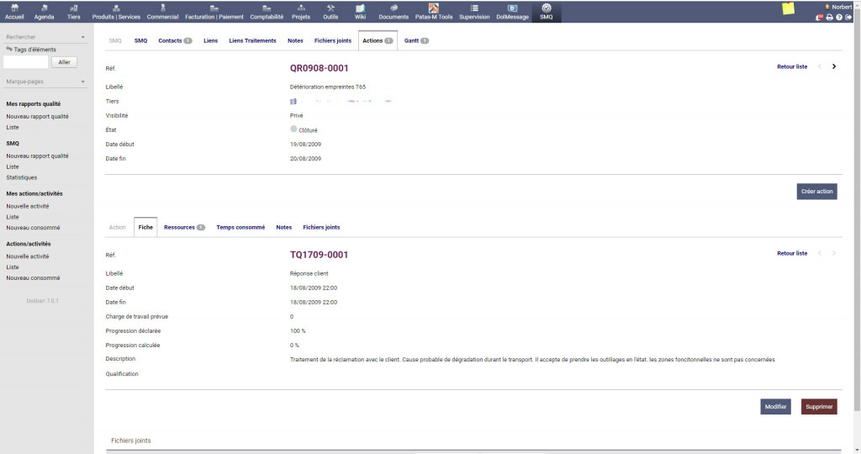Open the Produits | Services module
This screenshot has height=454, width=861.
(116, 12)
